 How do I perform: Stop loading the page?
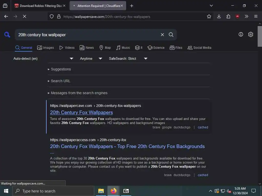coord(25,16)
